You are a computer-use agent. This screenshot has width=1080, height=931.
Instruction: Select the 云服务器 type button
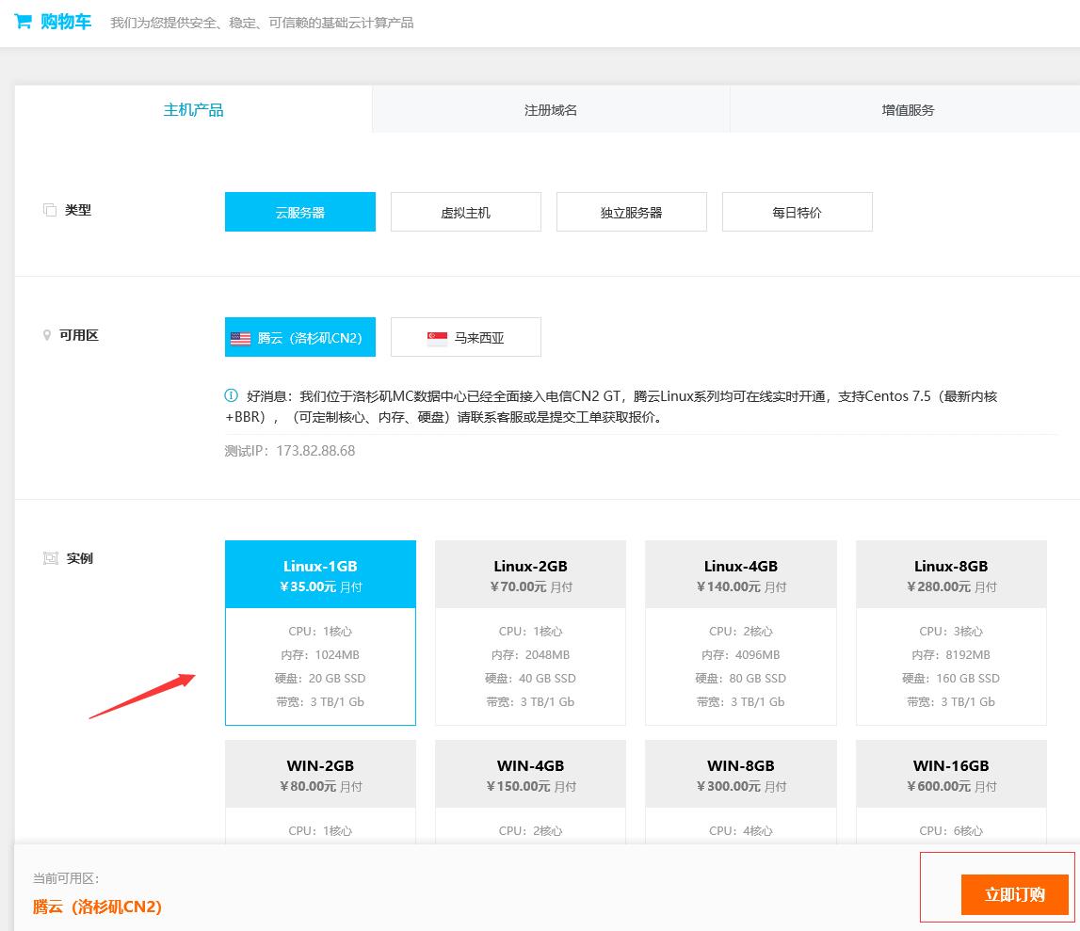pos(299,211)
